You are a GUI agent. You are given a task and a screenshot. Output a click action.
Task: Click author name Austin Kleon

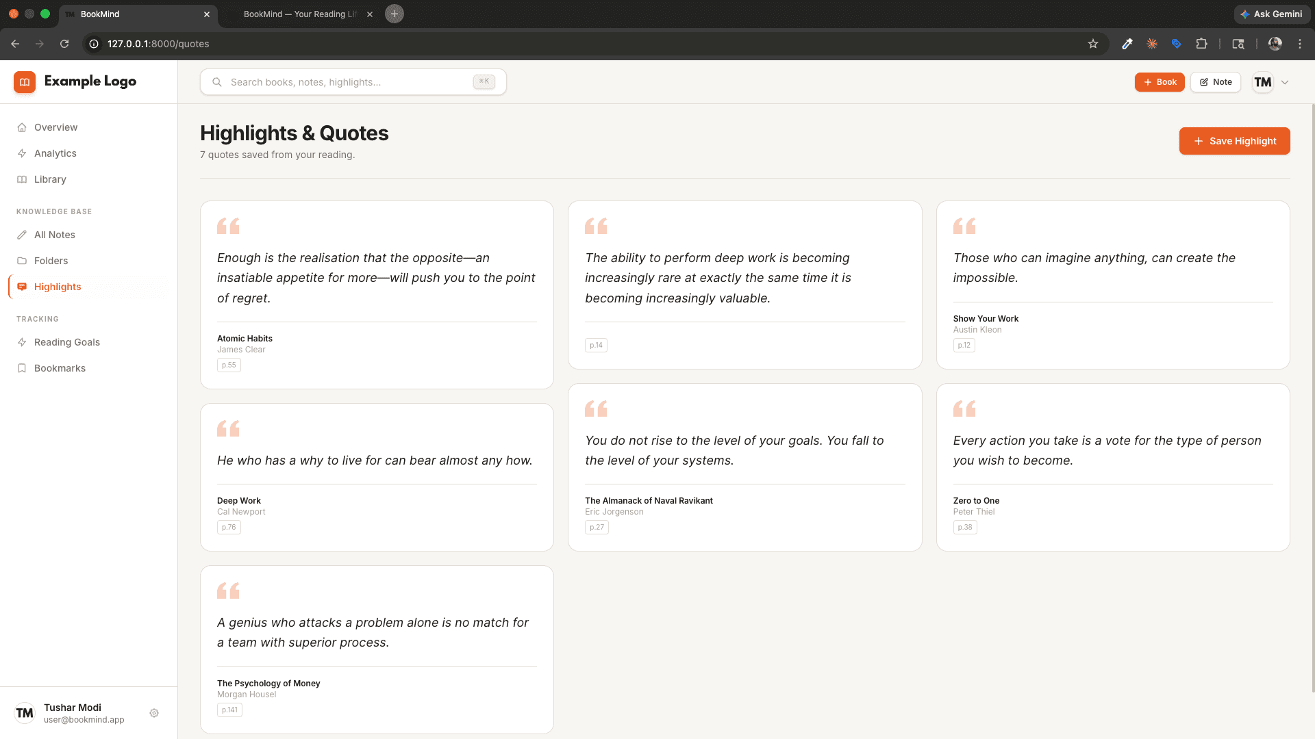pos(977,330)
